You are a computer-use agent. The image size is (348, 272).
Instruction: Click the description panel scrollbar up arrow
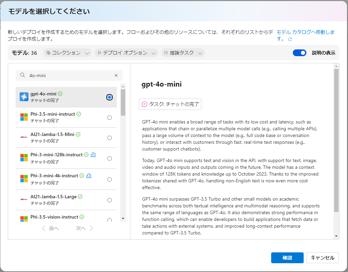pyautogui.click(x=336, y=66)
